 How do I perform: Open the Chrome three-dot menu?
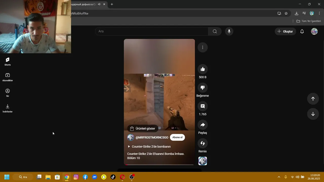click(319, 13)
